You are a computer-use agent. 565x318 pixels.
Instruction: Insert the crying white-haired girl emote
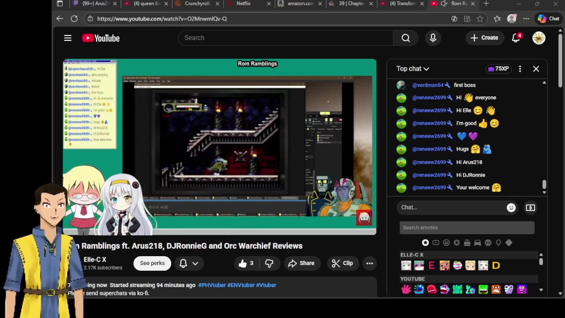[x=483, y=265]
